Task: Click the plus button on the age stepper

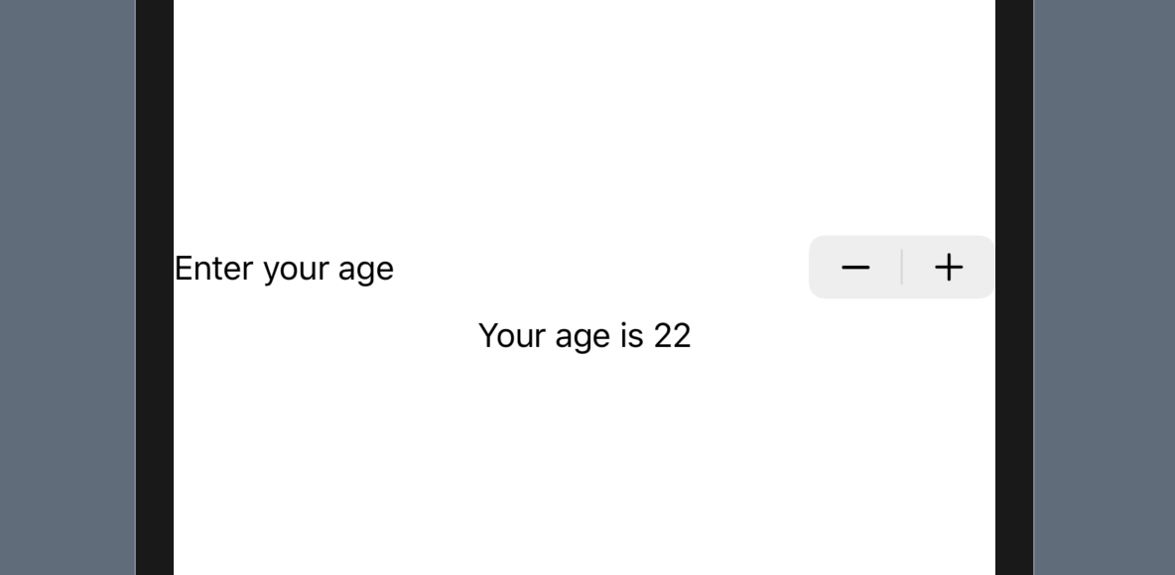Action: pyautogui.click(x=949, y=267)
